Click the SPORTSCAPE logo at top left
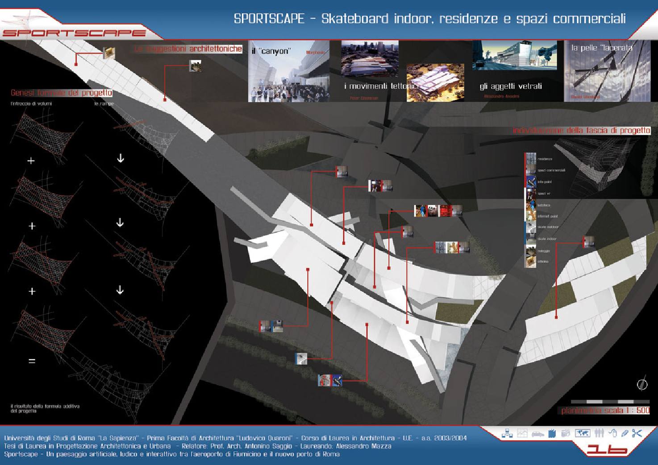658x465 pixels. [74, 33]
